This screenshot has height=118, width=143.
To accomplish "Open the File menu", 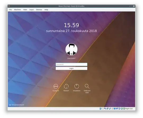I will click(x=10, y=10).
